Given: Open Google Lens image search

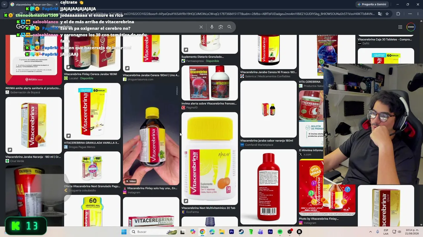Looking at the screenshot, I should (x=221, y=27).
